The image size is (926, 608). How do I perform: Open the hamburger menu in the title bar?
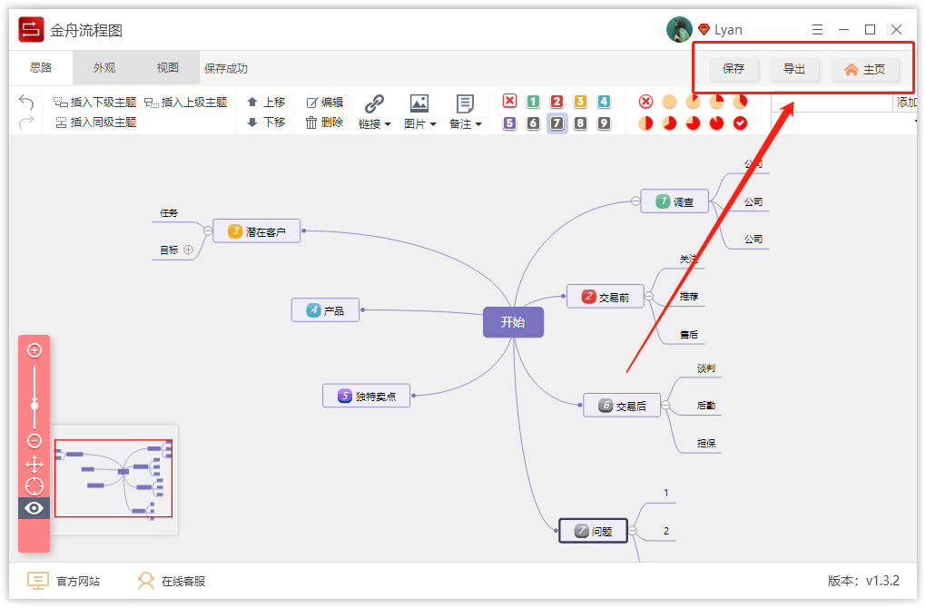pyautogui.click(x=817, y=30)
